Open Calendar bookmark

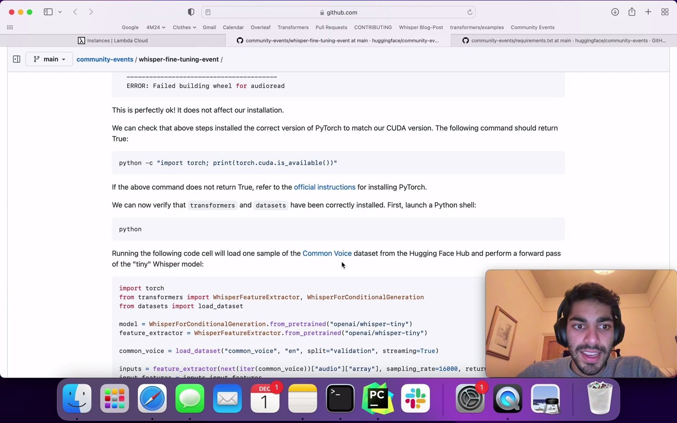click(x=233, y=27)
